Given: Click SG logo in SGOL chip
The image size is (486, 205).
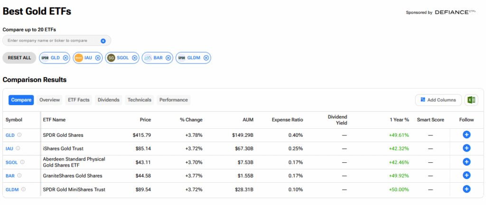Looking at the screenshot, I should coord(111,58).
